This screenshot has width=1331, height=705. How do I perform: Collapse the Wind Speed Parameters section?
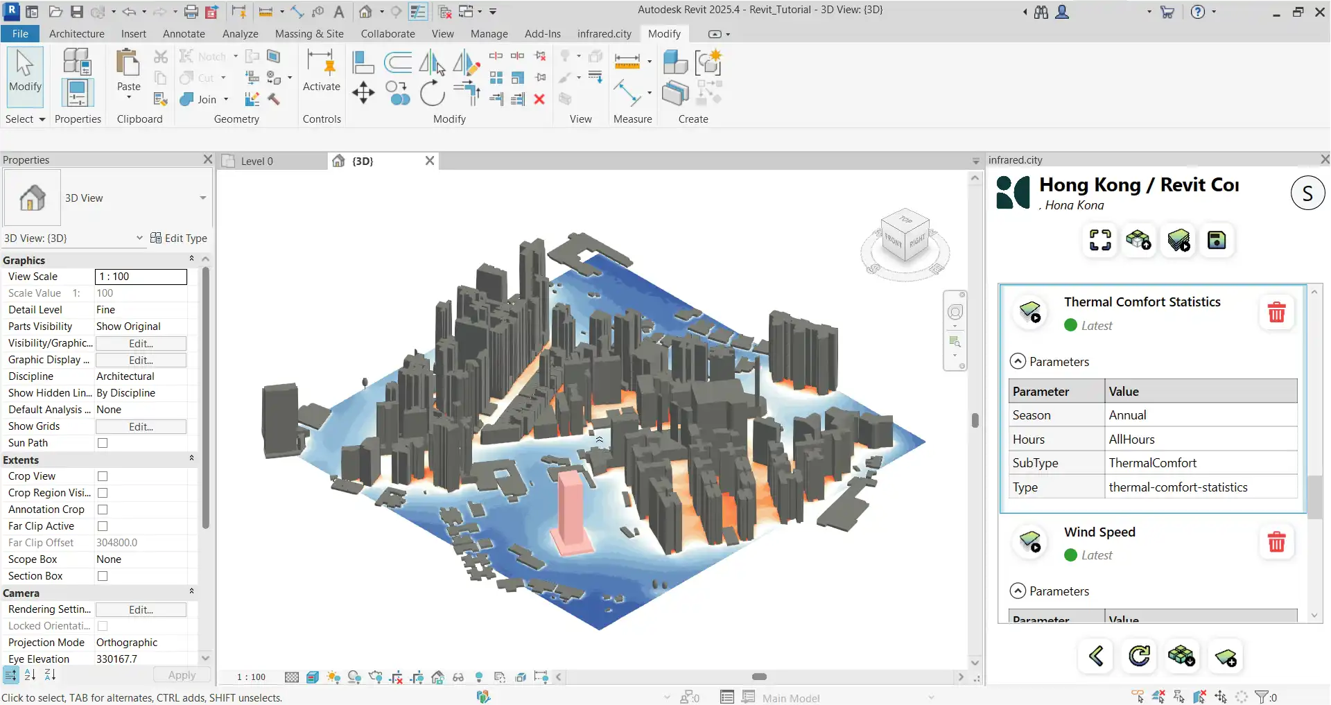click(1018, 591)
